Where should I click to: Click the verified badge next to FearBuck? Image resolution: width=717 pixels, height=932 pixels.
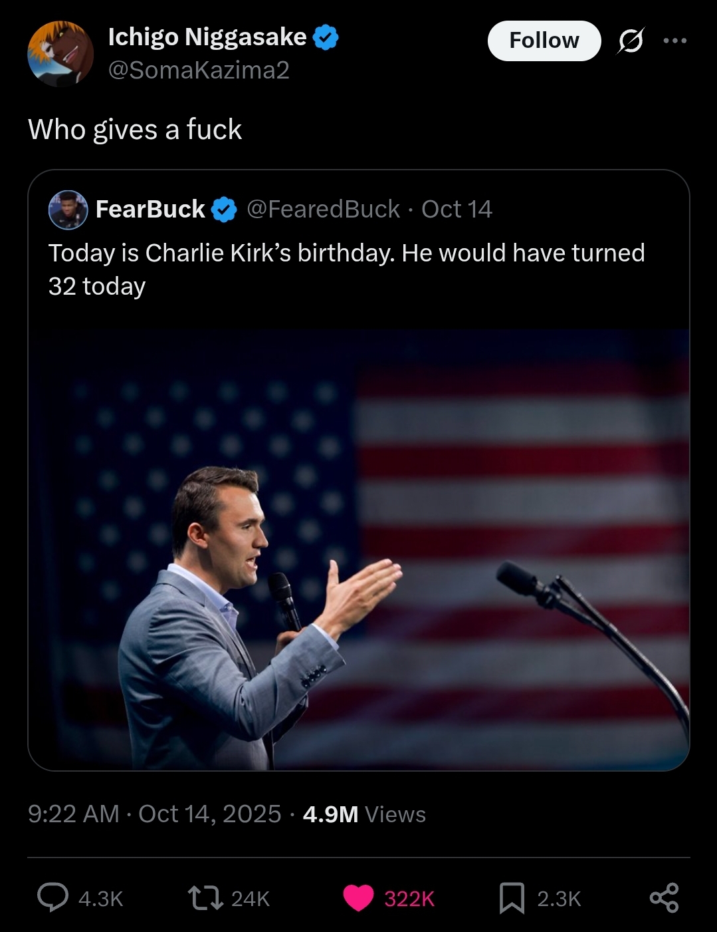tap(225, 210)
